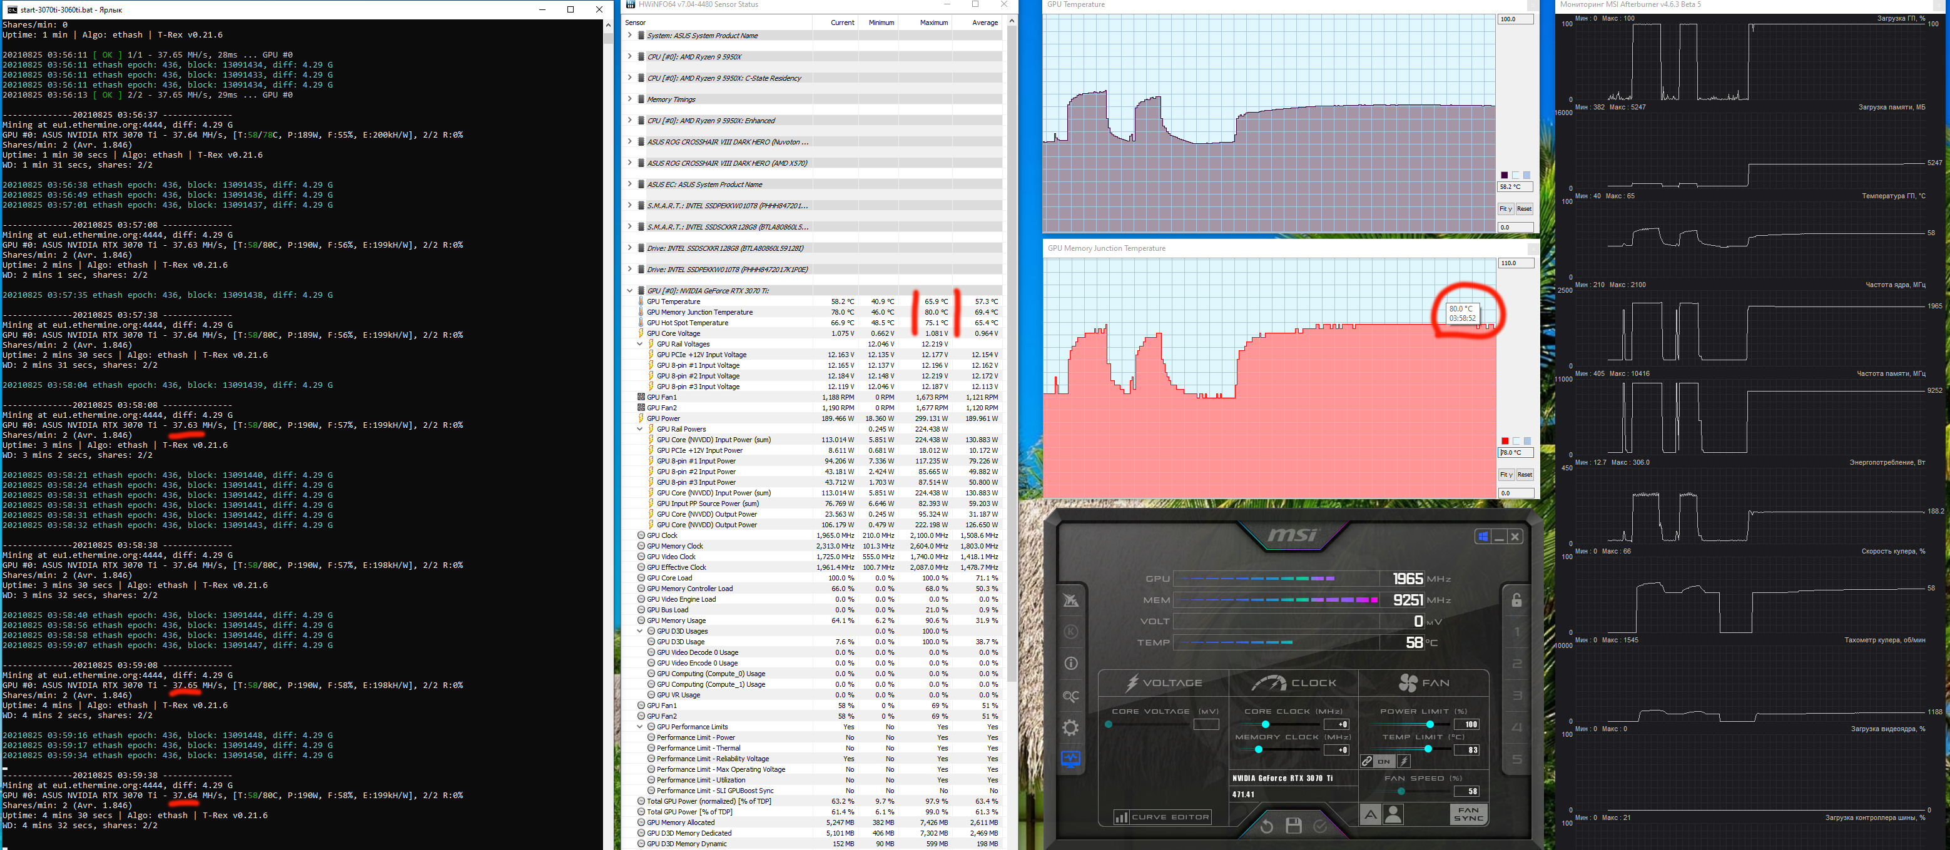Click the user-defined fan profile icon

[1393, 814]
